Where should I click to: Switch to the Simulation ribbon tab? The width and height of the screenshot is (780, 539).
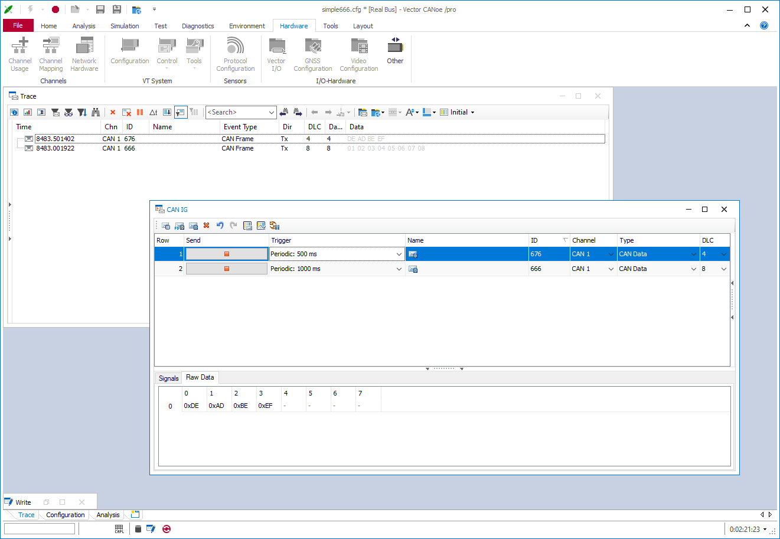pyautogui.click(x=125, y=26)
